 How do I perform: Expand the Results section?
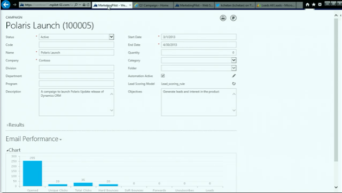pyautogui.click(x=15, y=125)
